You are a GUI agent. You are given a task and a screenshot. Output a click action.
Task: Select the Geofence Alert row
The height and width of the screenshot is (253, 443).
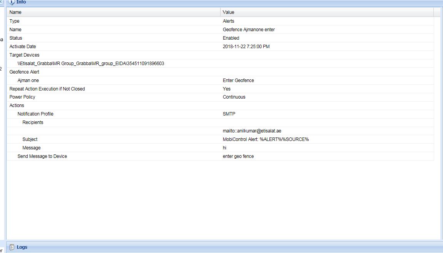[24, 72]
